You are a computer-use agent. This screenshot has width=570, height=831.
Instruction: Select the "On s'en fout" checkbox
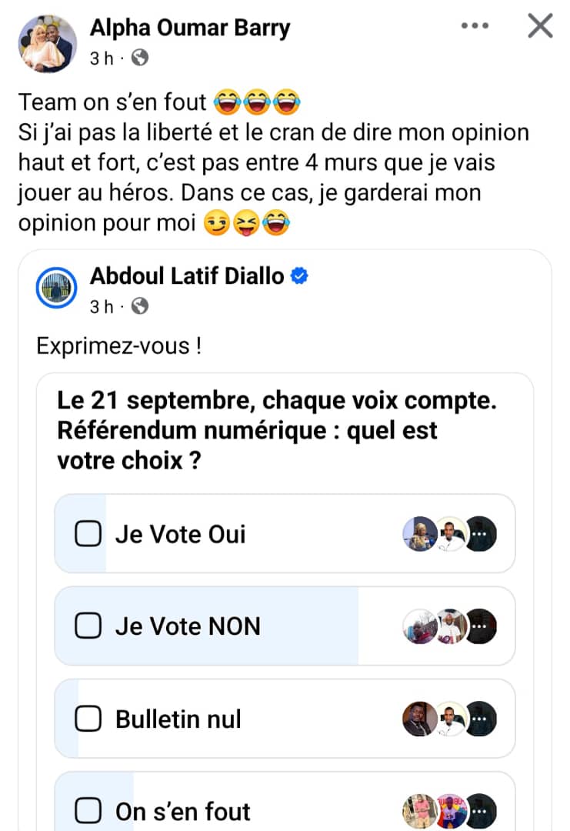(88, 811)
